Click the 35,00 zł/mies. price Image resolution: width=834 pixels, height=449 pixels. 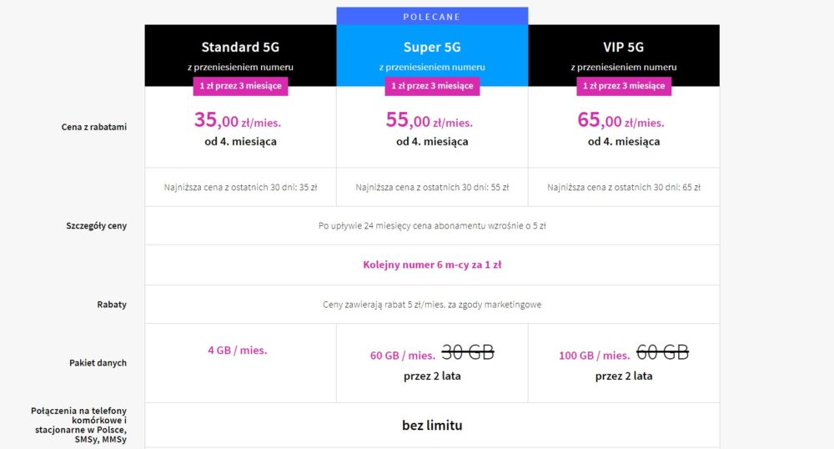click(x=237, y=120)
